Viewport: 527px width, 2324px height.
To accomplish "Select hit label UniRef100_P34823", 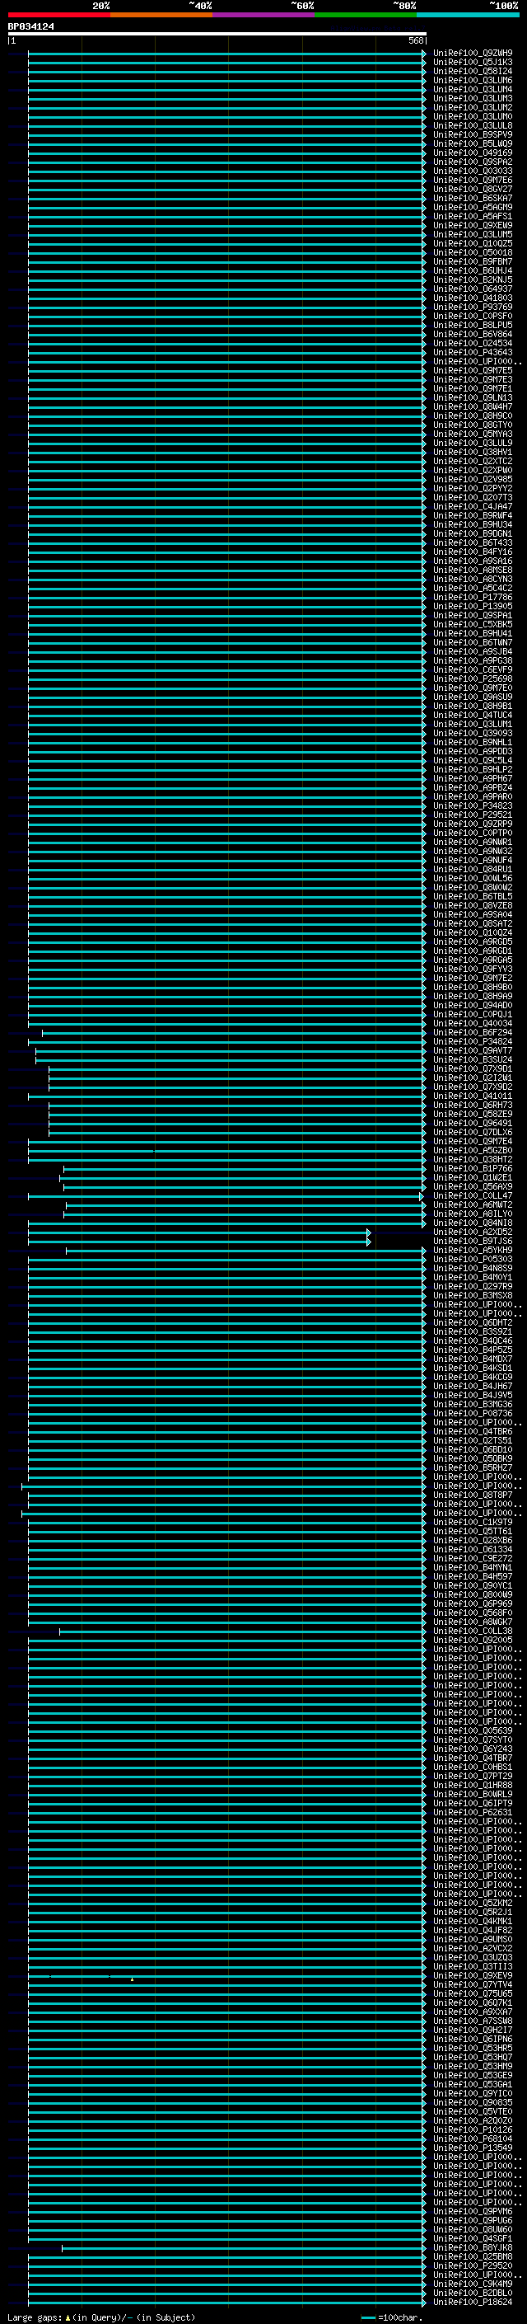I will [x=473, y=805].
